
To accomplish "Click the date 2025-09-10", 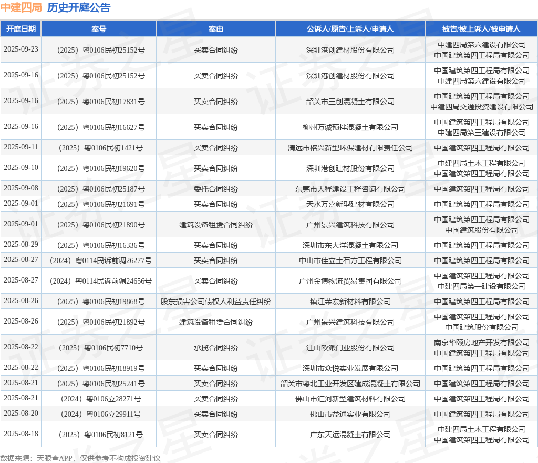I will (21, 168).
